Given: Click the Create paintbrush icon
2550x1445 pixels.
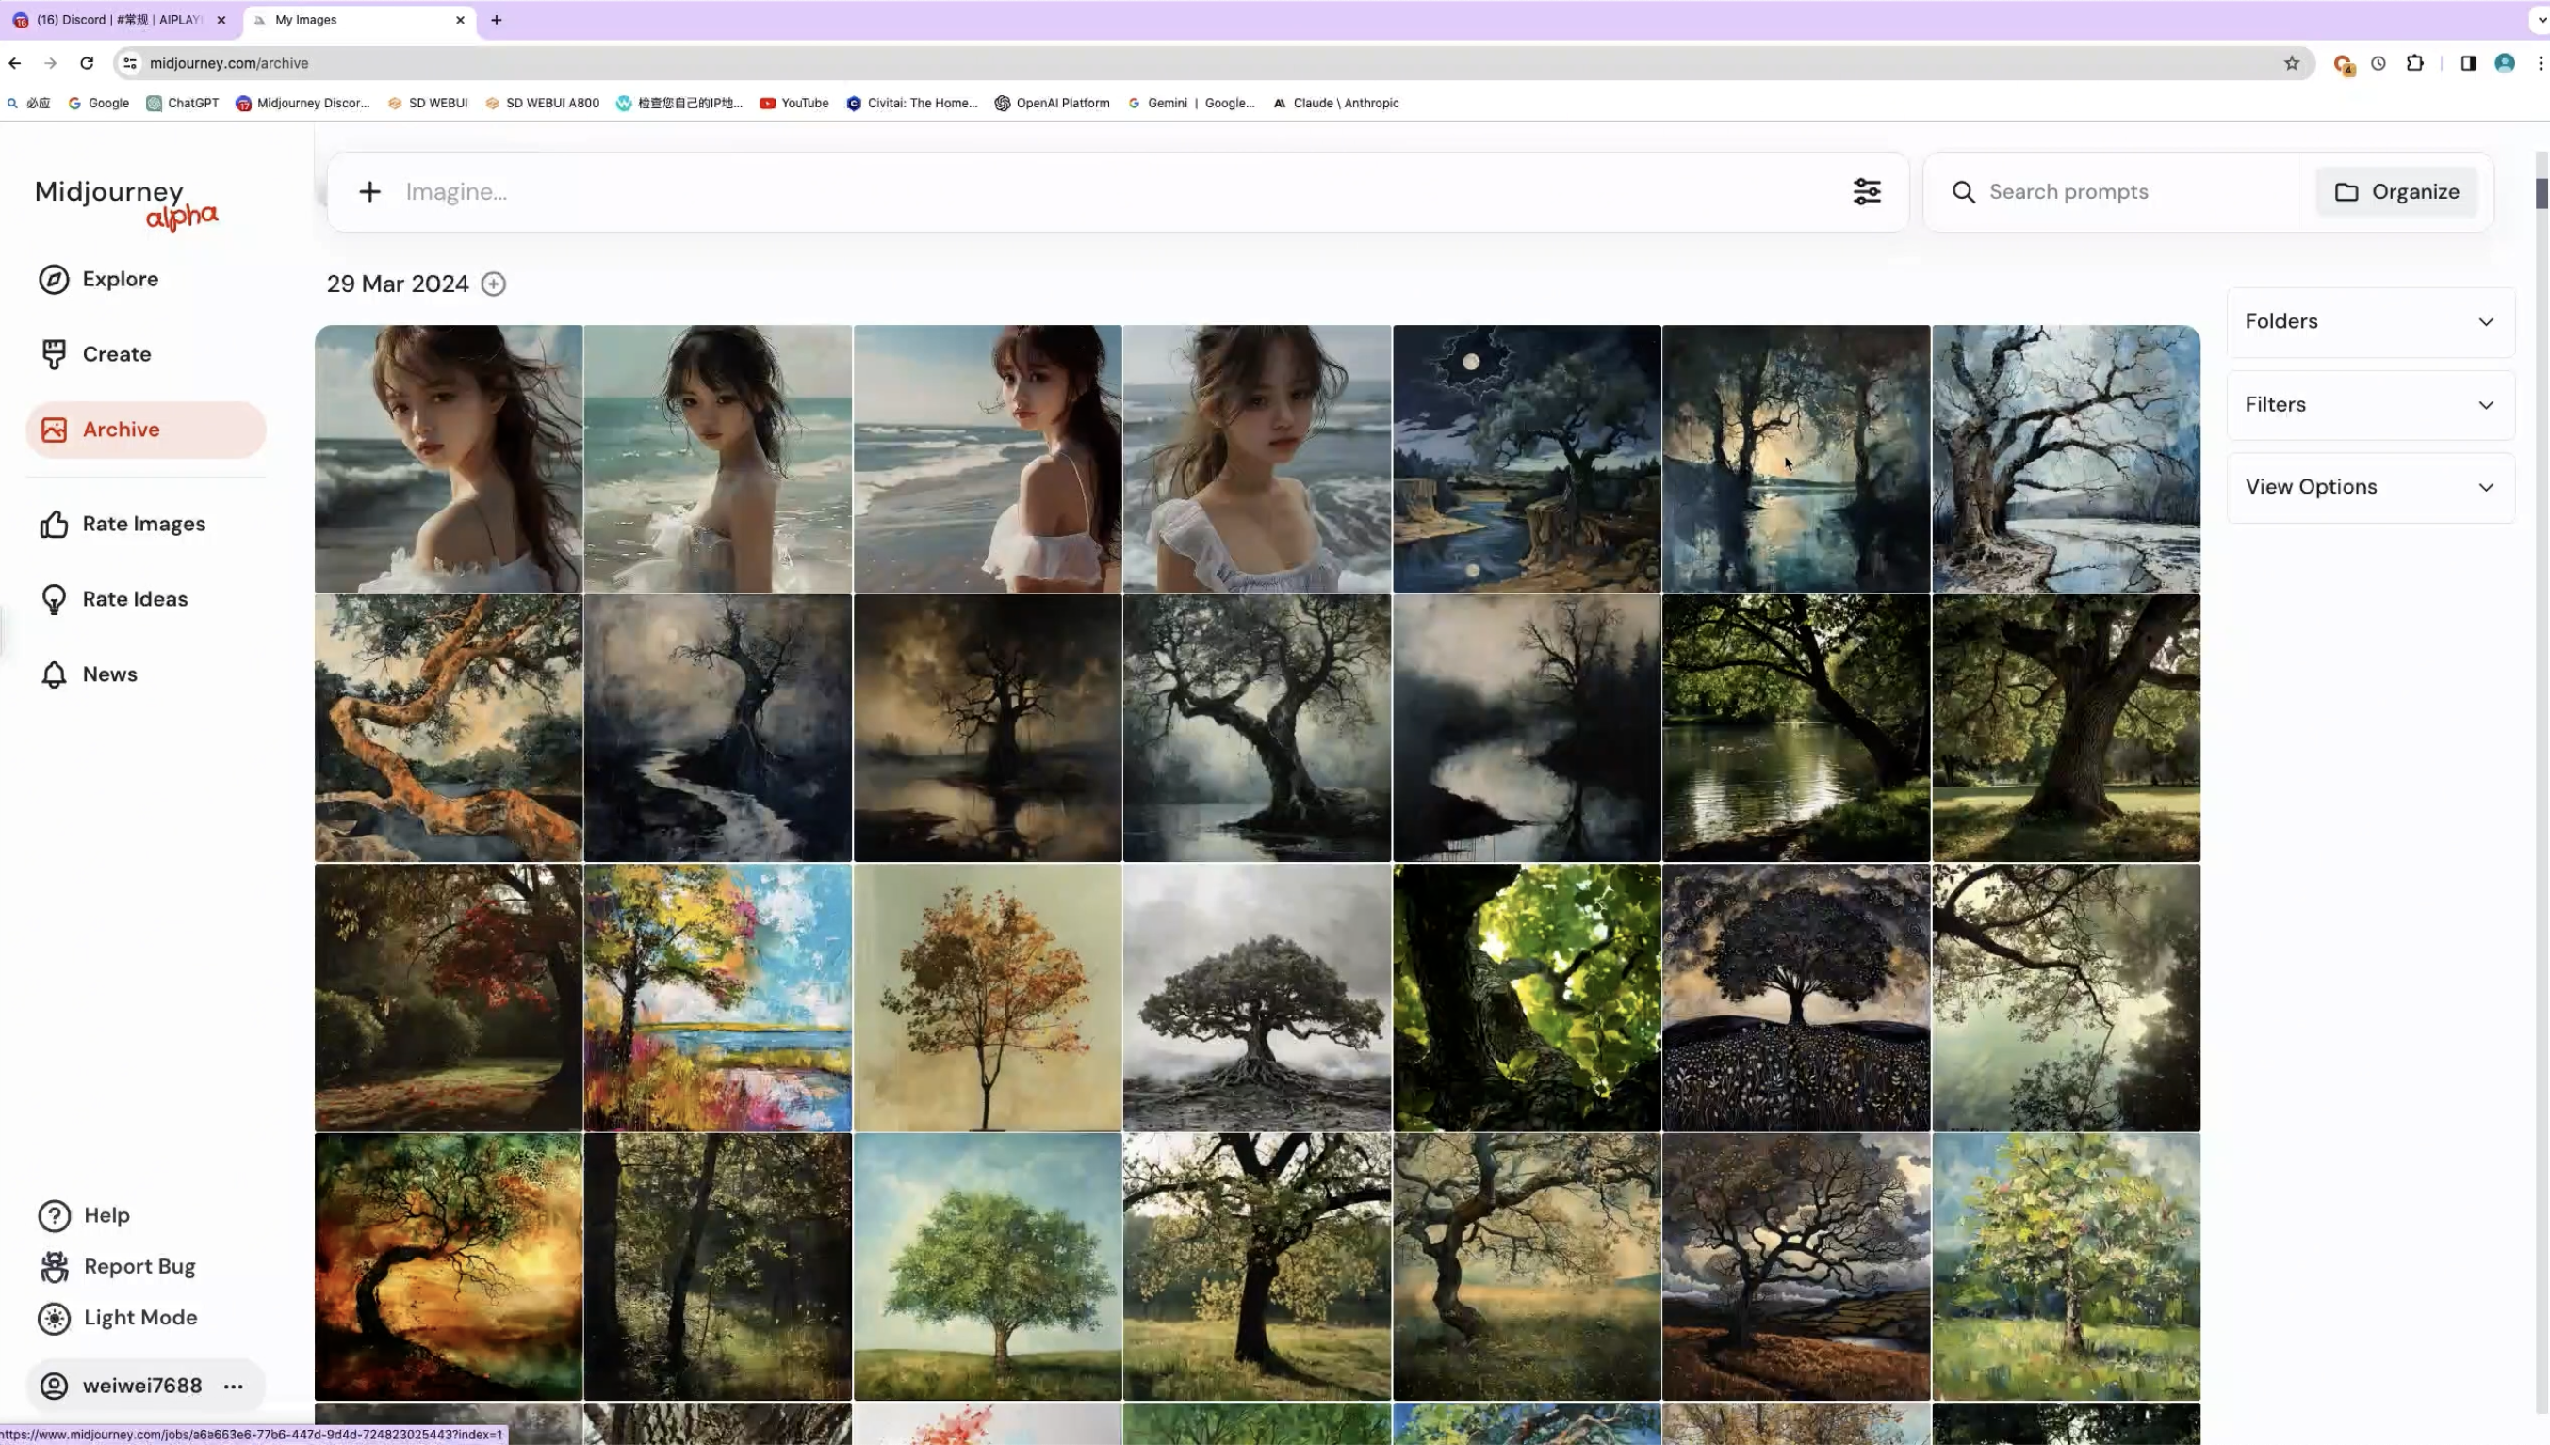Looking at the screenshot, I should coord(54,354).
